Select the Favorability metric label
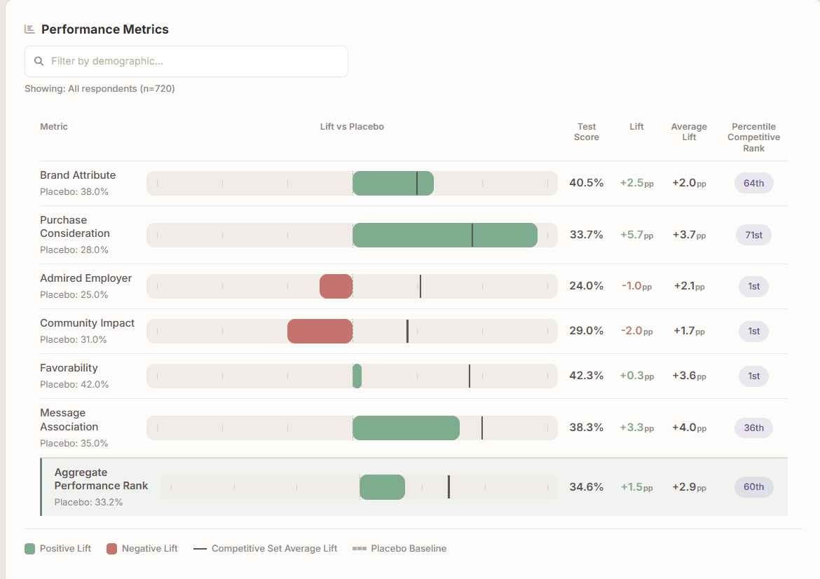This screenshot has width=820, height=579. click(x=69, y=368)
